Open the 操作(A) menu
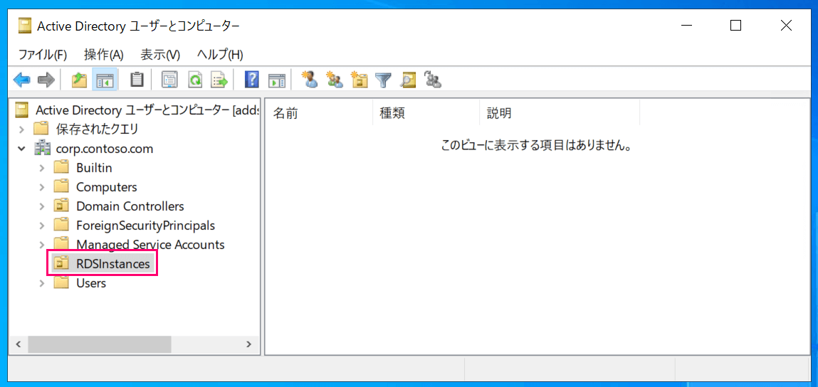 [103, 54]
